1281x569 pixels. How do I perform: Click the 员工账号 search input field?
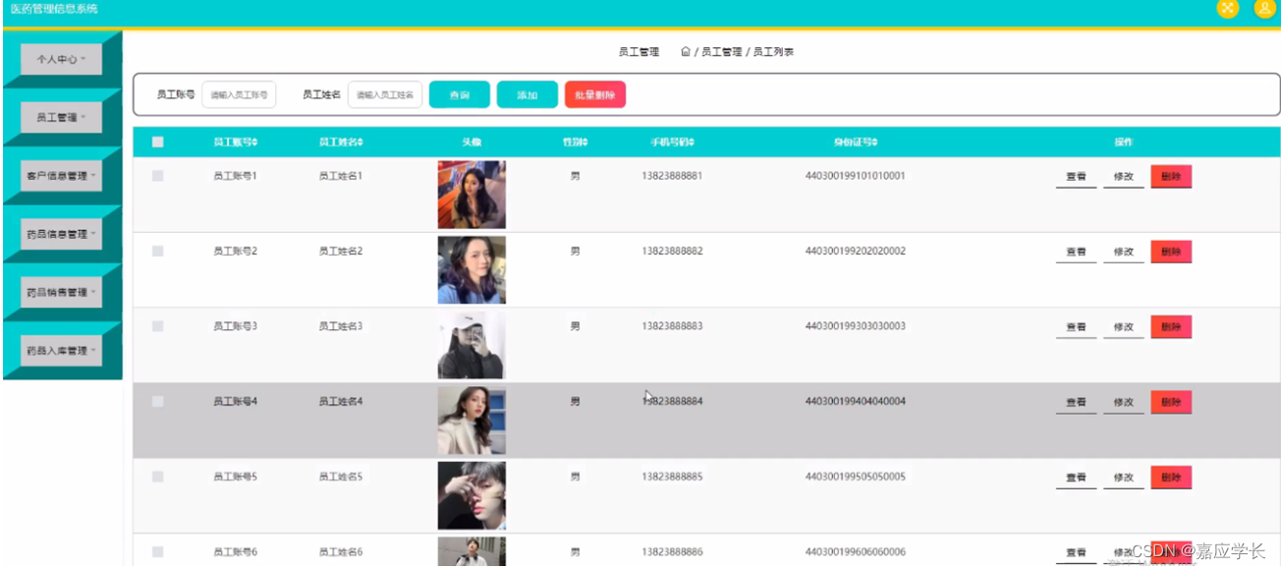pos(239,94)
